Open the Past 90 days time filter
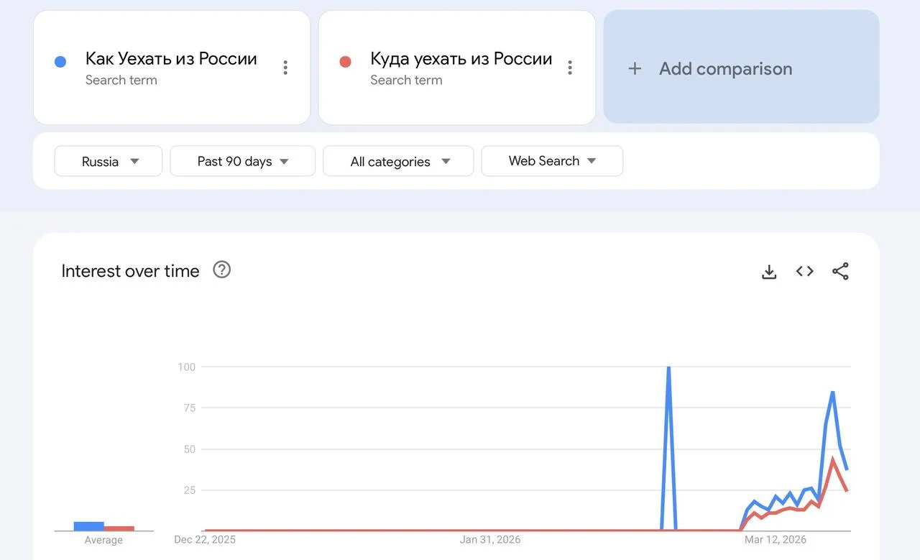The image size is (920, 560). click(242, 161)
